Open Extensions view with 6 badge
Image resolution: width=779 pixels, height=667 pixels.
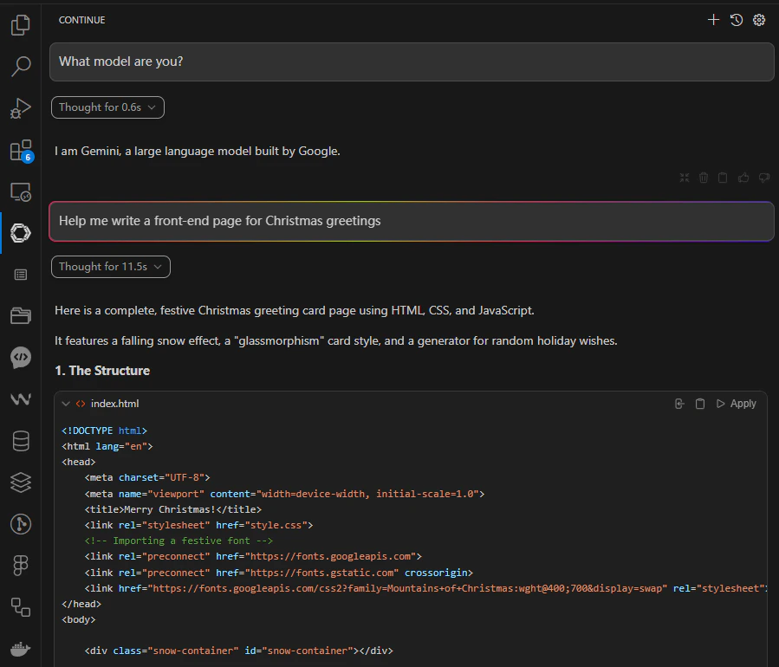coord(21,150)
